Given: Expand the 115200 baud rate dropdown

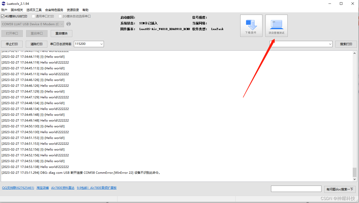Looking at the screenshot, I should [101, 44].
